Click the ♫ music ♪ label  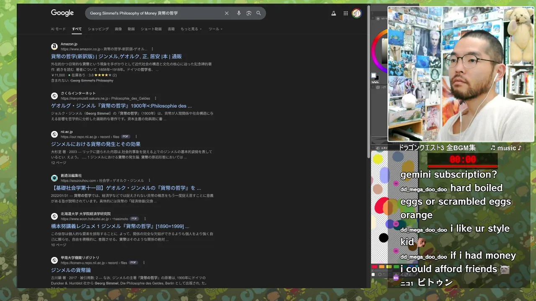[506, 148]
